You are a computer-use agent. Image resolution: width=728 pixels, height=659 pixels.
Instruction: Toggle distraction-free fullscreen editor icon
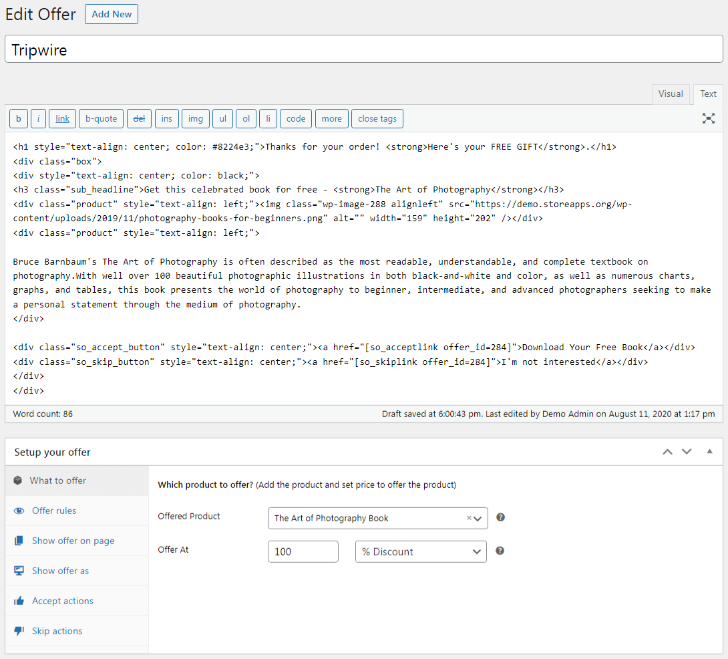point(708,118)
